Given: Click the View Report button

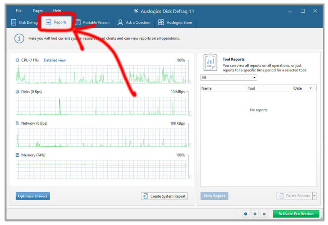Looking at the screenshot, I should point(214,196).
